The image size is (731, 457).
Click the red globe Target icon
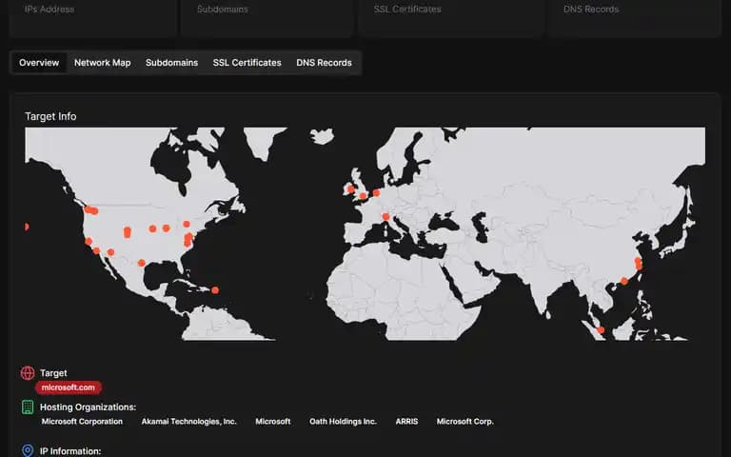point(28,373)
